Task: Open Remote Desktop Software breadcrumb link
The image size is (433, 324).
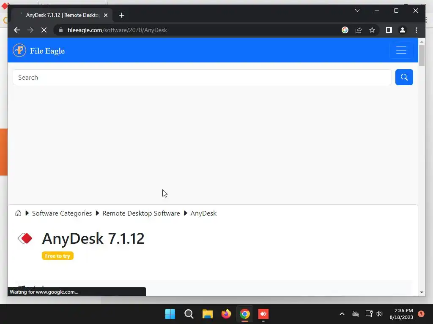Action: coord(141,213)
